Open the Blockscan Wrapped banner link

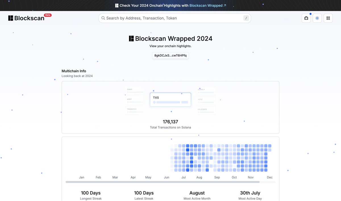[x=208, y=5]
